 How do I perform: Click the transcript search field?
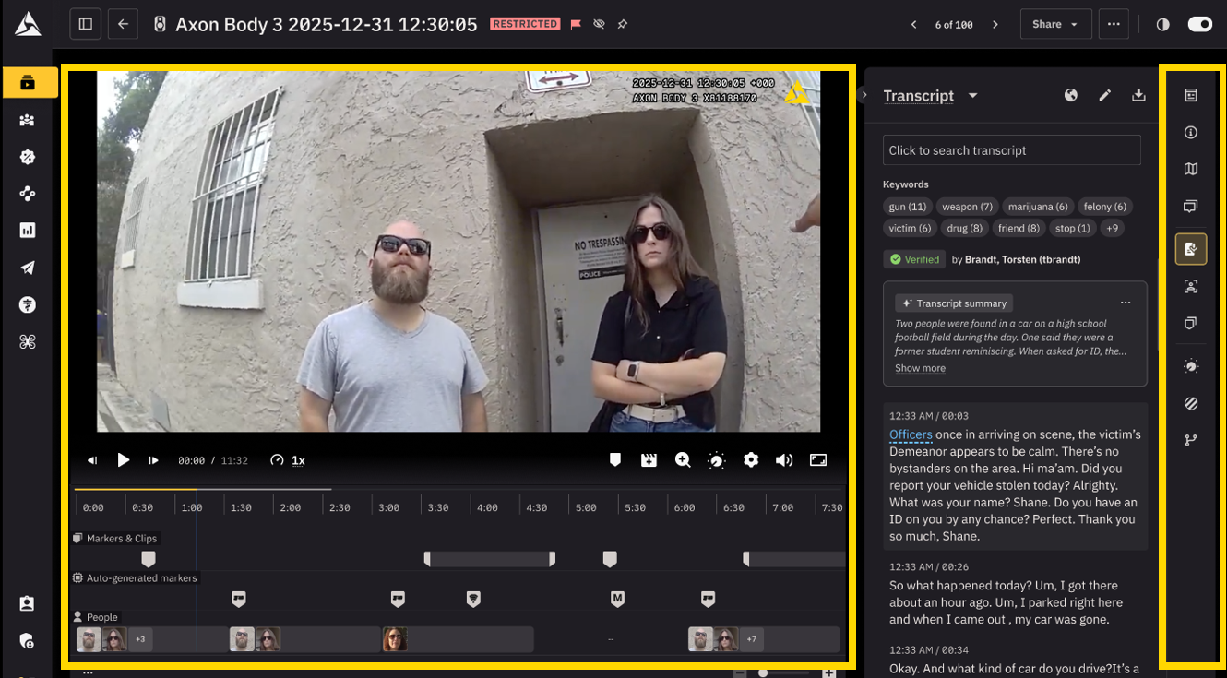point(1011,150)
